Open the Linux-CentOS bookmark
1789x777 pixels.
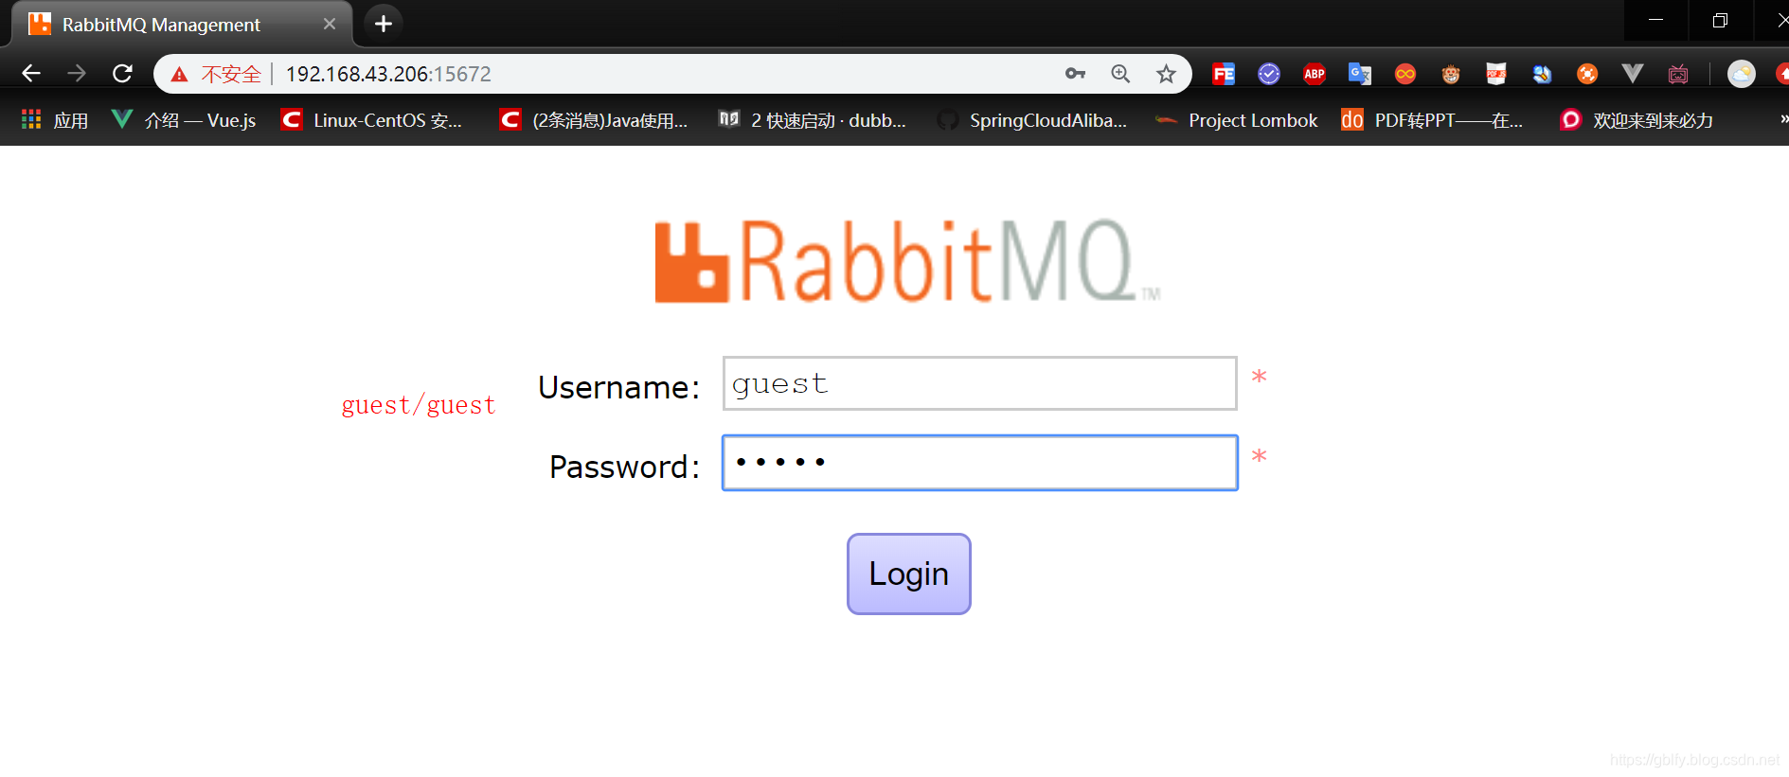tap(372, 120)
